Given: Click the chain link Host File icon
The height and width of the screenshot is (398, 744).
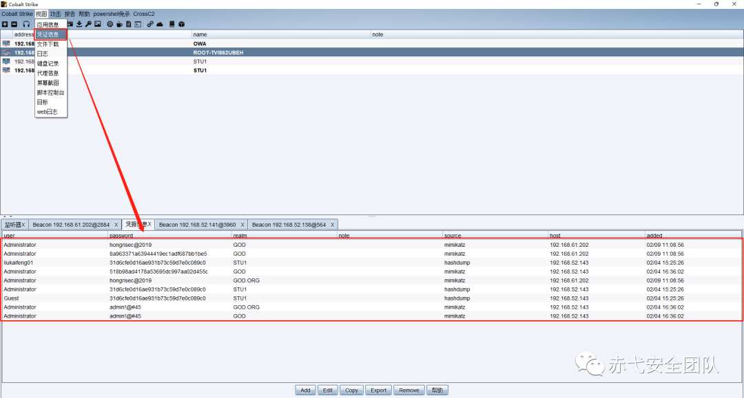Looking at the screenshot, I should tap(150, 24).
